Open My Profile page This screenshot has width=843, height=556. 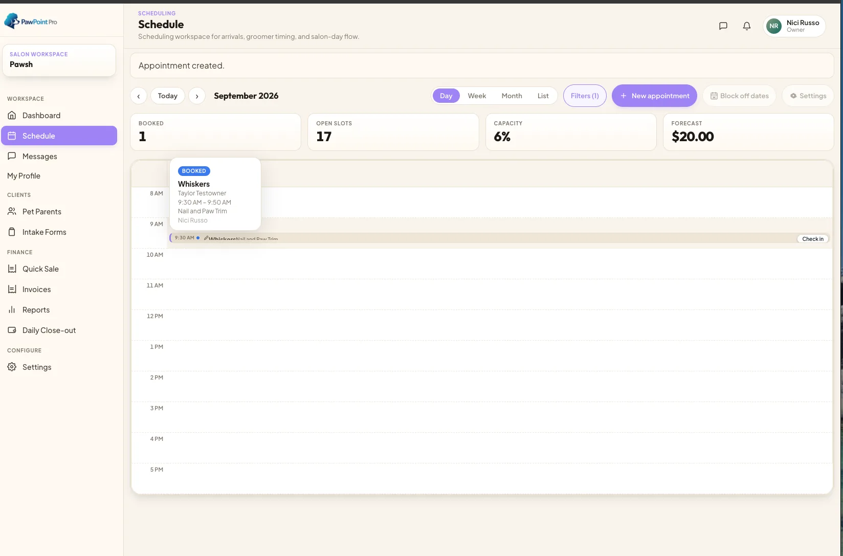point(24,175)
